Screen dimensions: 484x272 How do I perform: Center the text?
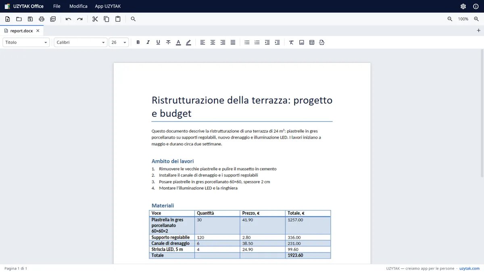point(213,42)
